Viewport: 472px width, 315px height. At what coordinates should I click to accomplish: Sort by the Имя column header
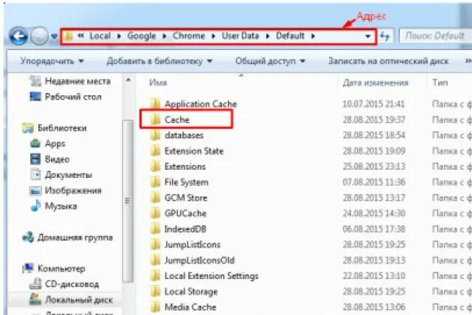158,83
